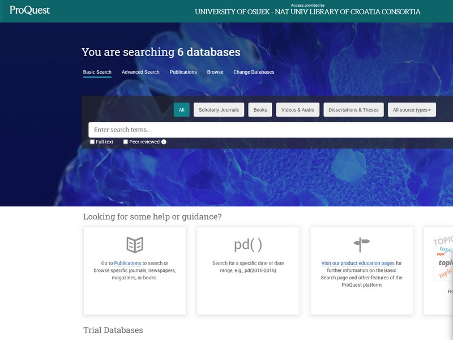Viewport: 453px width, 340px height.
Task: Go to the Browse tab
Action: pyautogui.click(x=215, y=72)
